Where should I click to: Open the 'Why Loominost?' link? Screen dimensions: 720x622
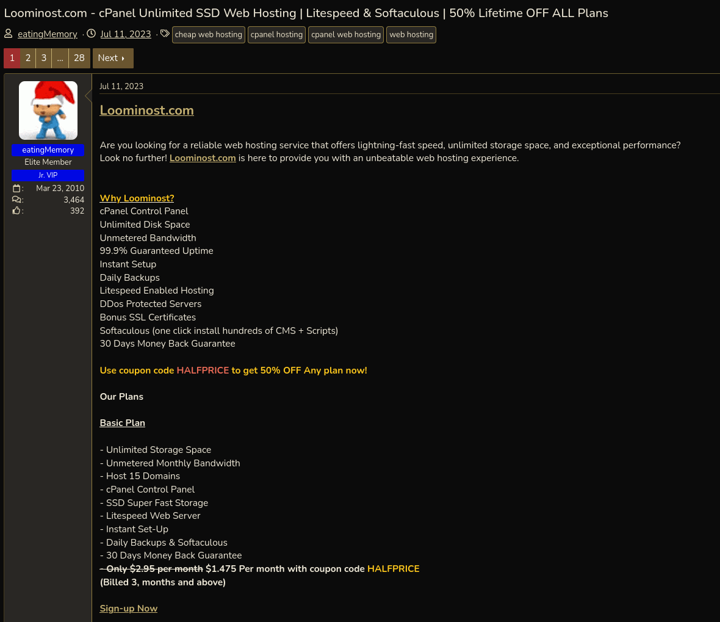(x=137, y=198)
